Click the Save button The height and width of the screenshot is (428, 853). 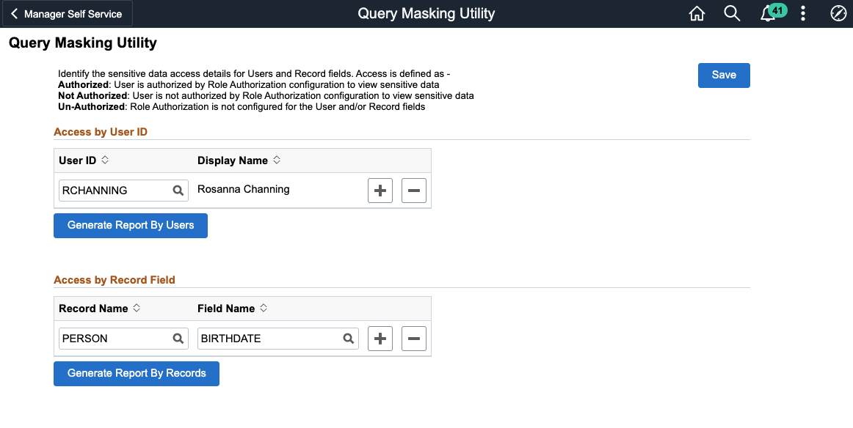point(724,75)
